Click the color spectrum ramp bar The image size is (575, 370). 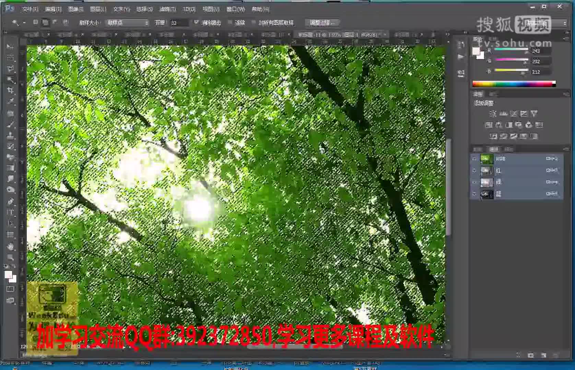click(x=514, y=84)
